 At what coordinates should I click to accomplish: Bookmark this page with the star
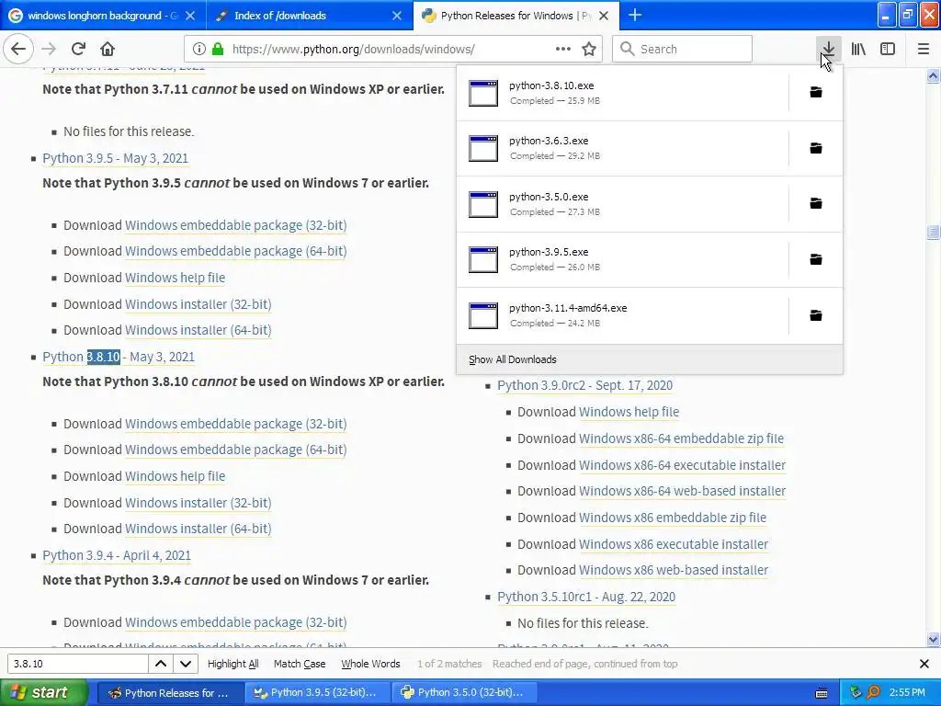point(589,49)
